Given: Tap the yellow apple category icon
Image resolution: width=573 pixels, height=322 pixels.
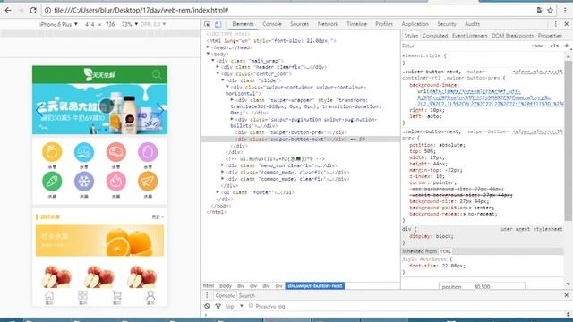Looking at the screenshot, I should click(x=52, y=152).
